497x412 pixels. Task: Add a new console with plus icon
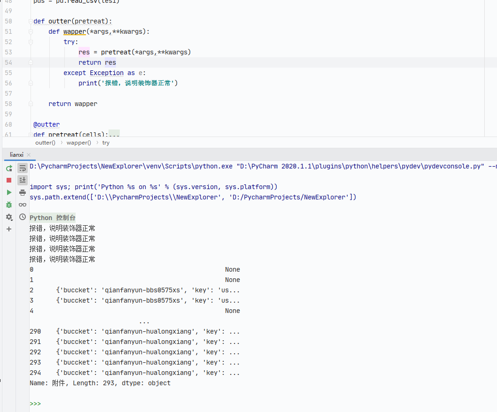pyautogui.click(x=9, y=229)
